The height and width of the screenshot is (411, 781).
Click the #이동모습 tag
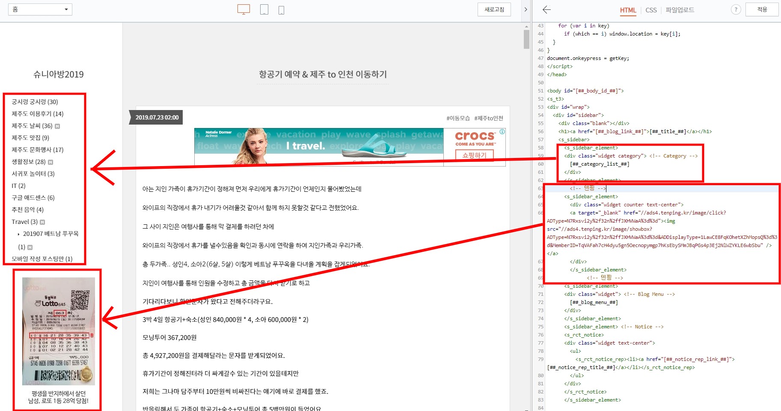(458, 118)
